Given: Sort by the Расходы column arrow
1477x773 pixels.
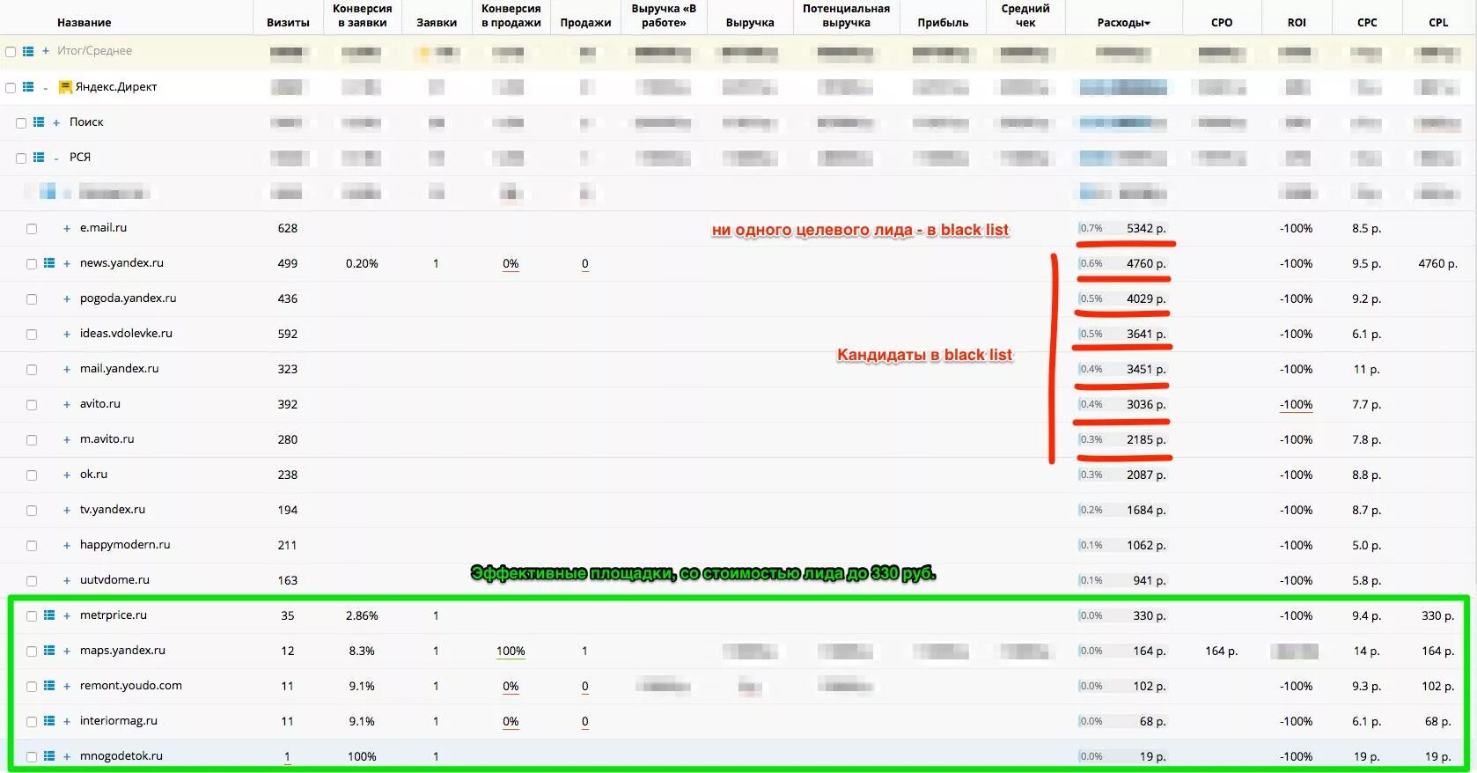Looking at the screenshot, I should pyautogui.click(x=1147, y=23).
